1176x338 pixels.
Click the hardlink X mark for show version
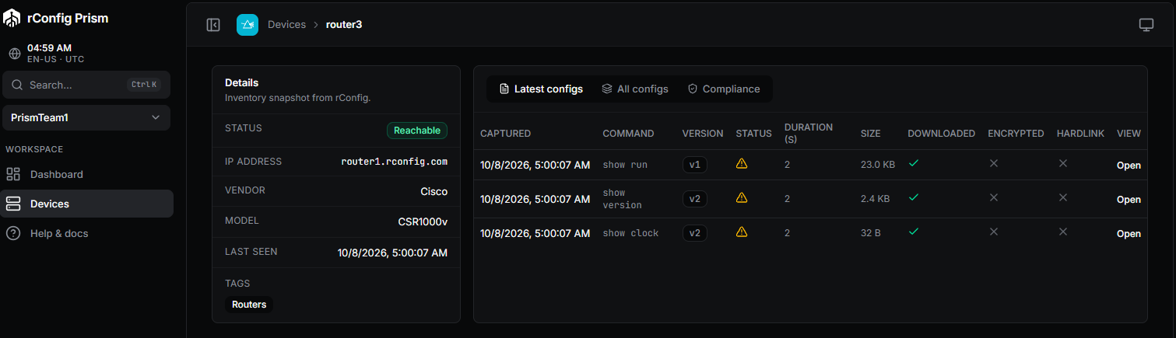tap(1062, 198)
